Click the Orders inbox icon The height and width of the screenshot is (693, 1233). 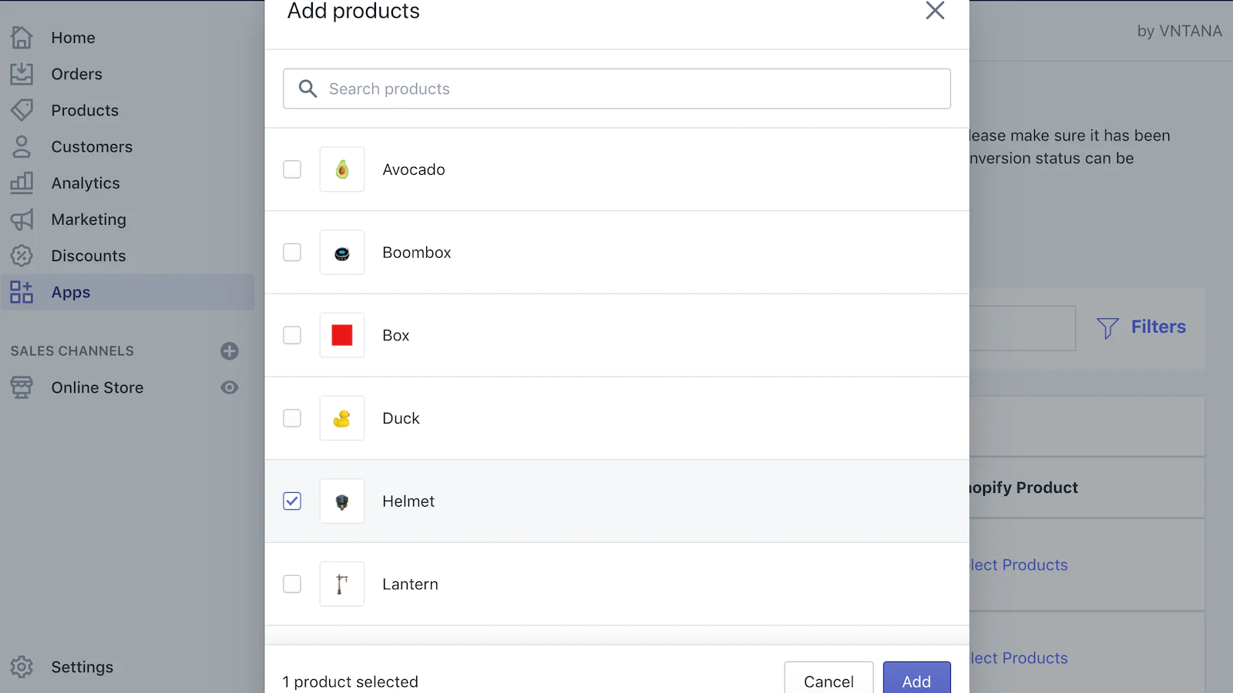click(22, 74)
